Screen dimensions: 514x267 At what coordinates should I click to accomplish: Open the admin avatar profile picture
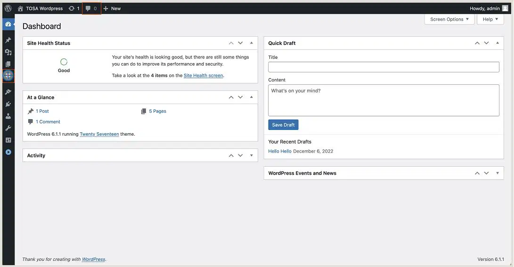click(x=505, y=8)
